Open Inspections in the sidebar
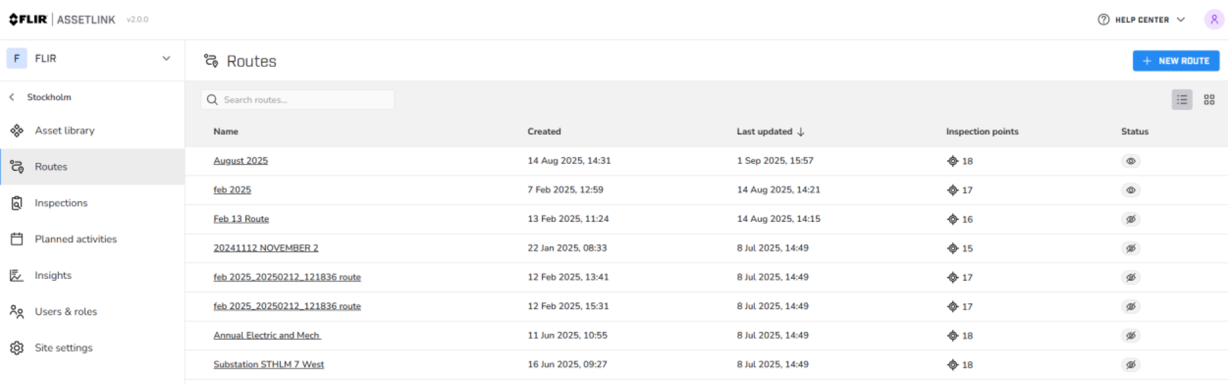The height and width of the screenshot is (384, 1228). click(61, 203)
